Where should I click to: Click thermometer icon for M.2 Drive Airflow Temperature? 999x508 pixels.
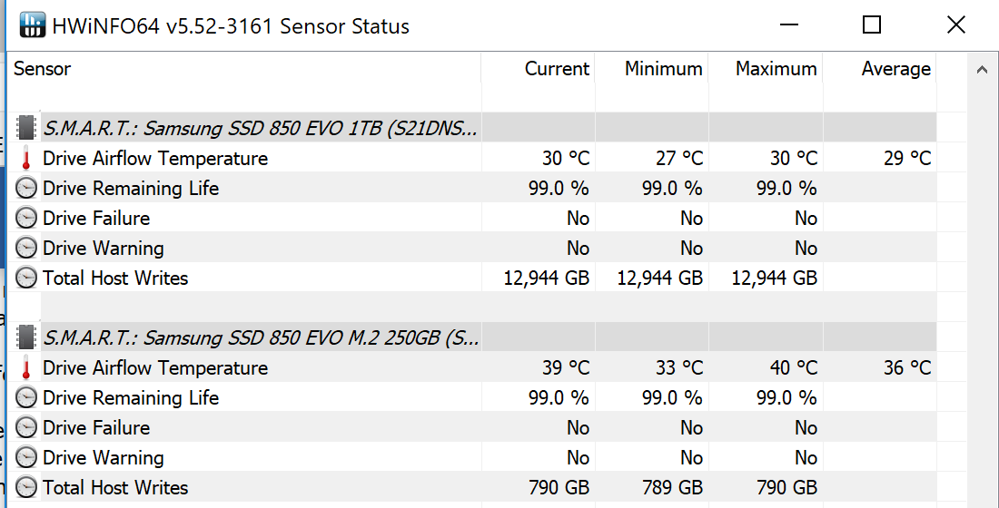tap(27, 368)
